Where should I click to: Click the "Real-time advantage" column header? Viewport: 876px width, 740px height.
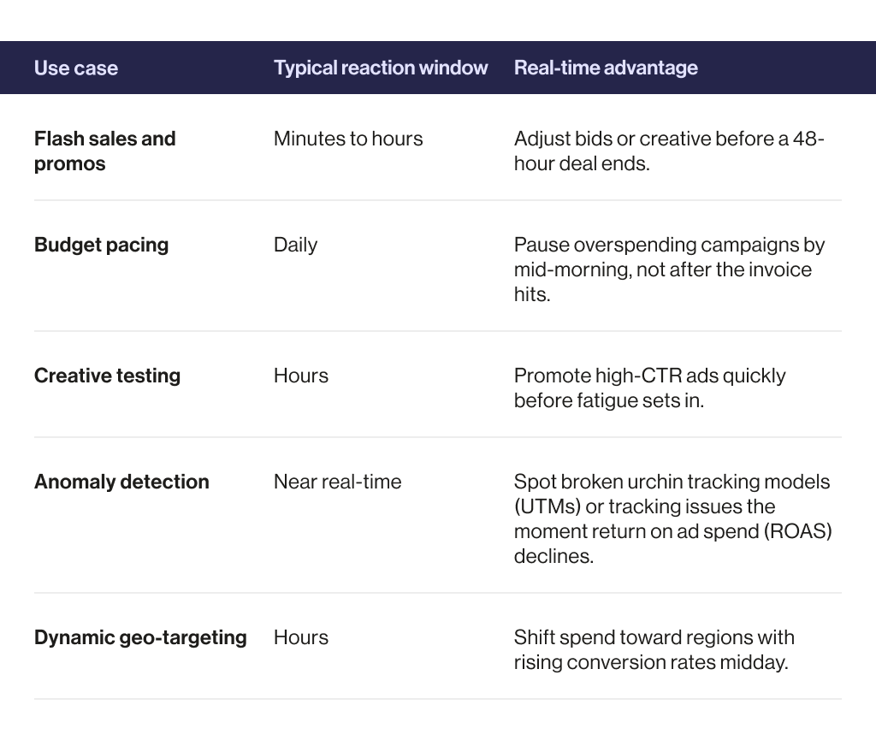click(x=606, y=68)
